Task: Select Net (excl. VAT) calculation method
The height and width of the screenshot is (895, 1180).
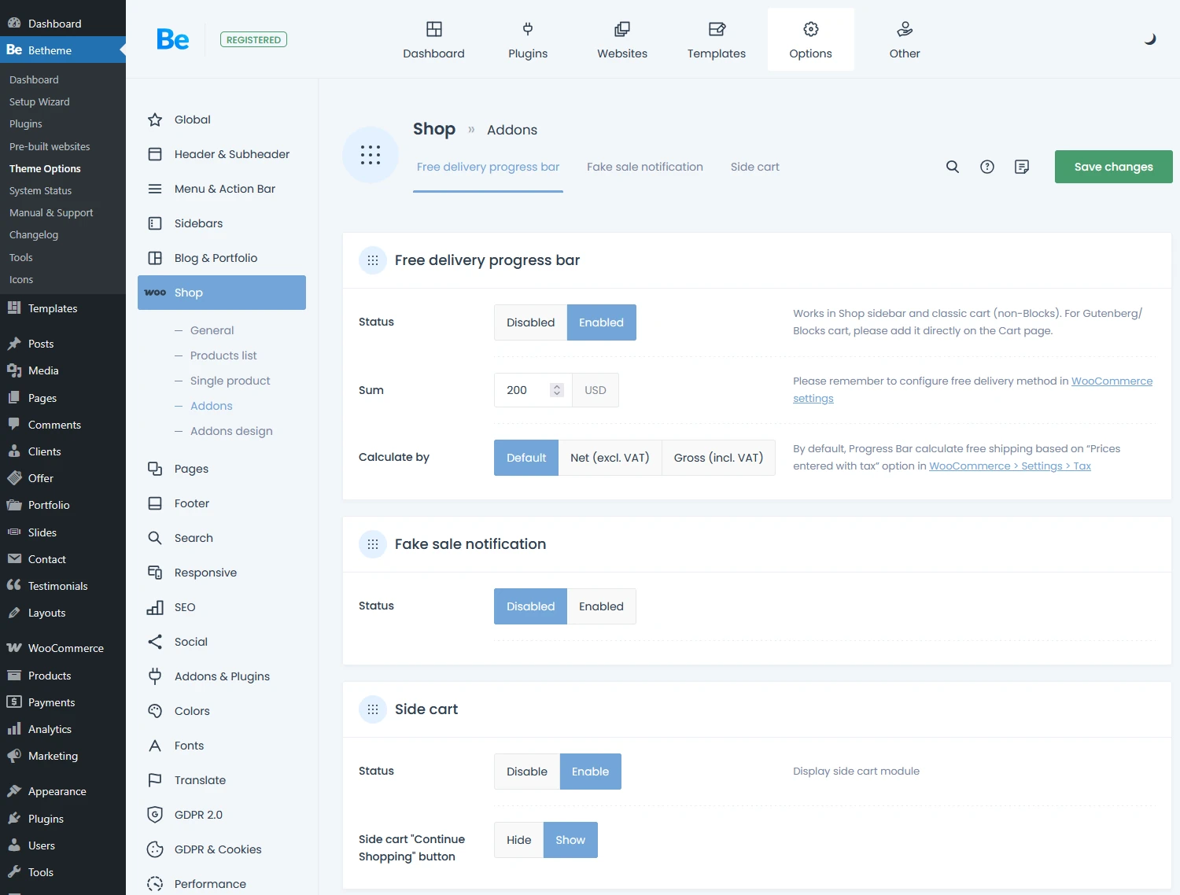Action: coord(610,457)
